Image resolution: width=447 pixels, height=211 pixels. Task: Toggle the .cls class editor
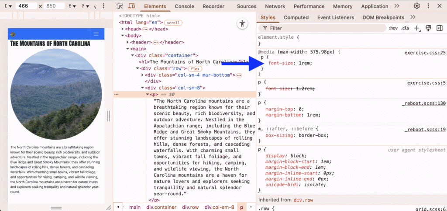[405, 28]
